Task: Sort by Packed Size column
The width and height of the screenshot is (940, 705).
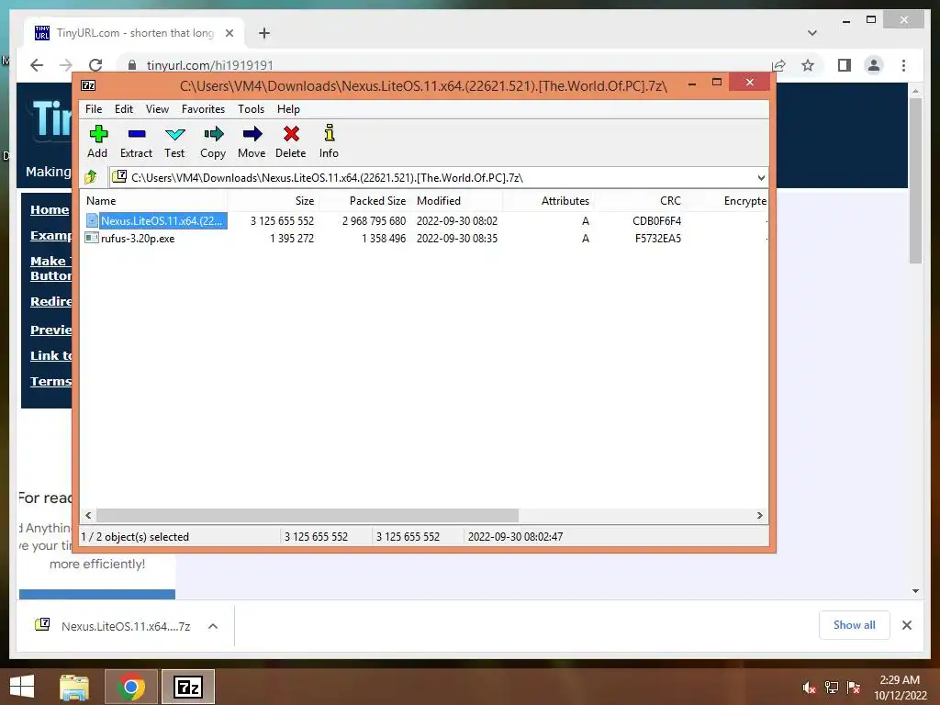Action: tap(364, 201)
